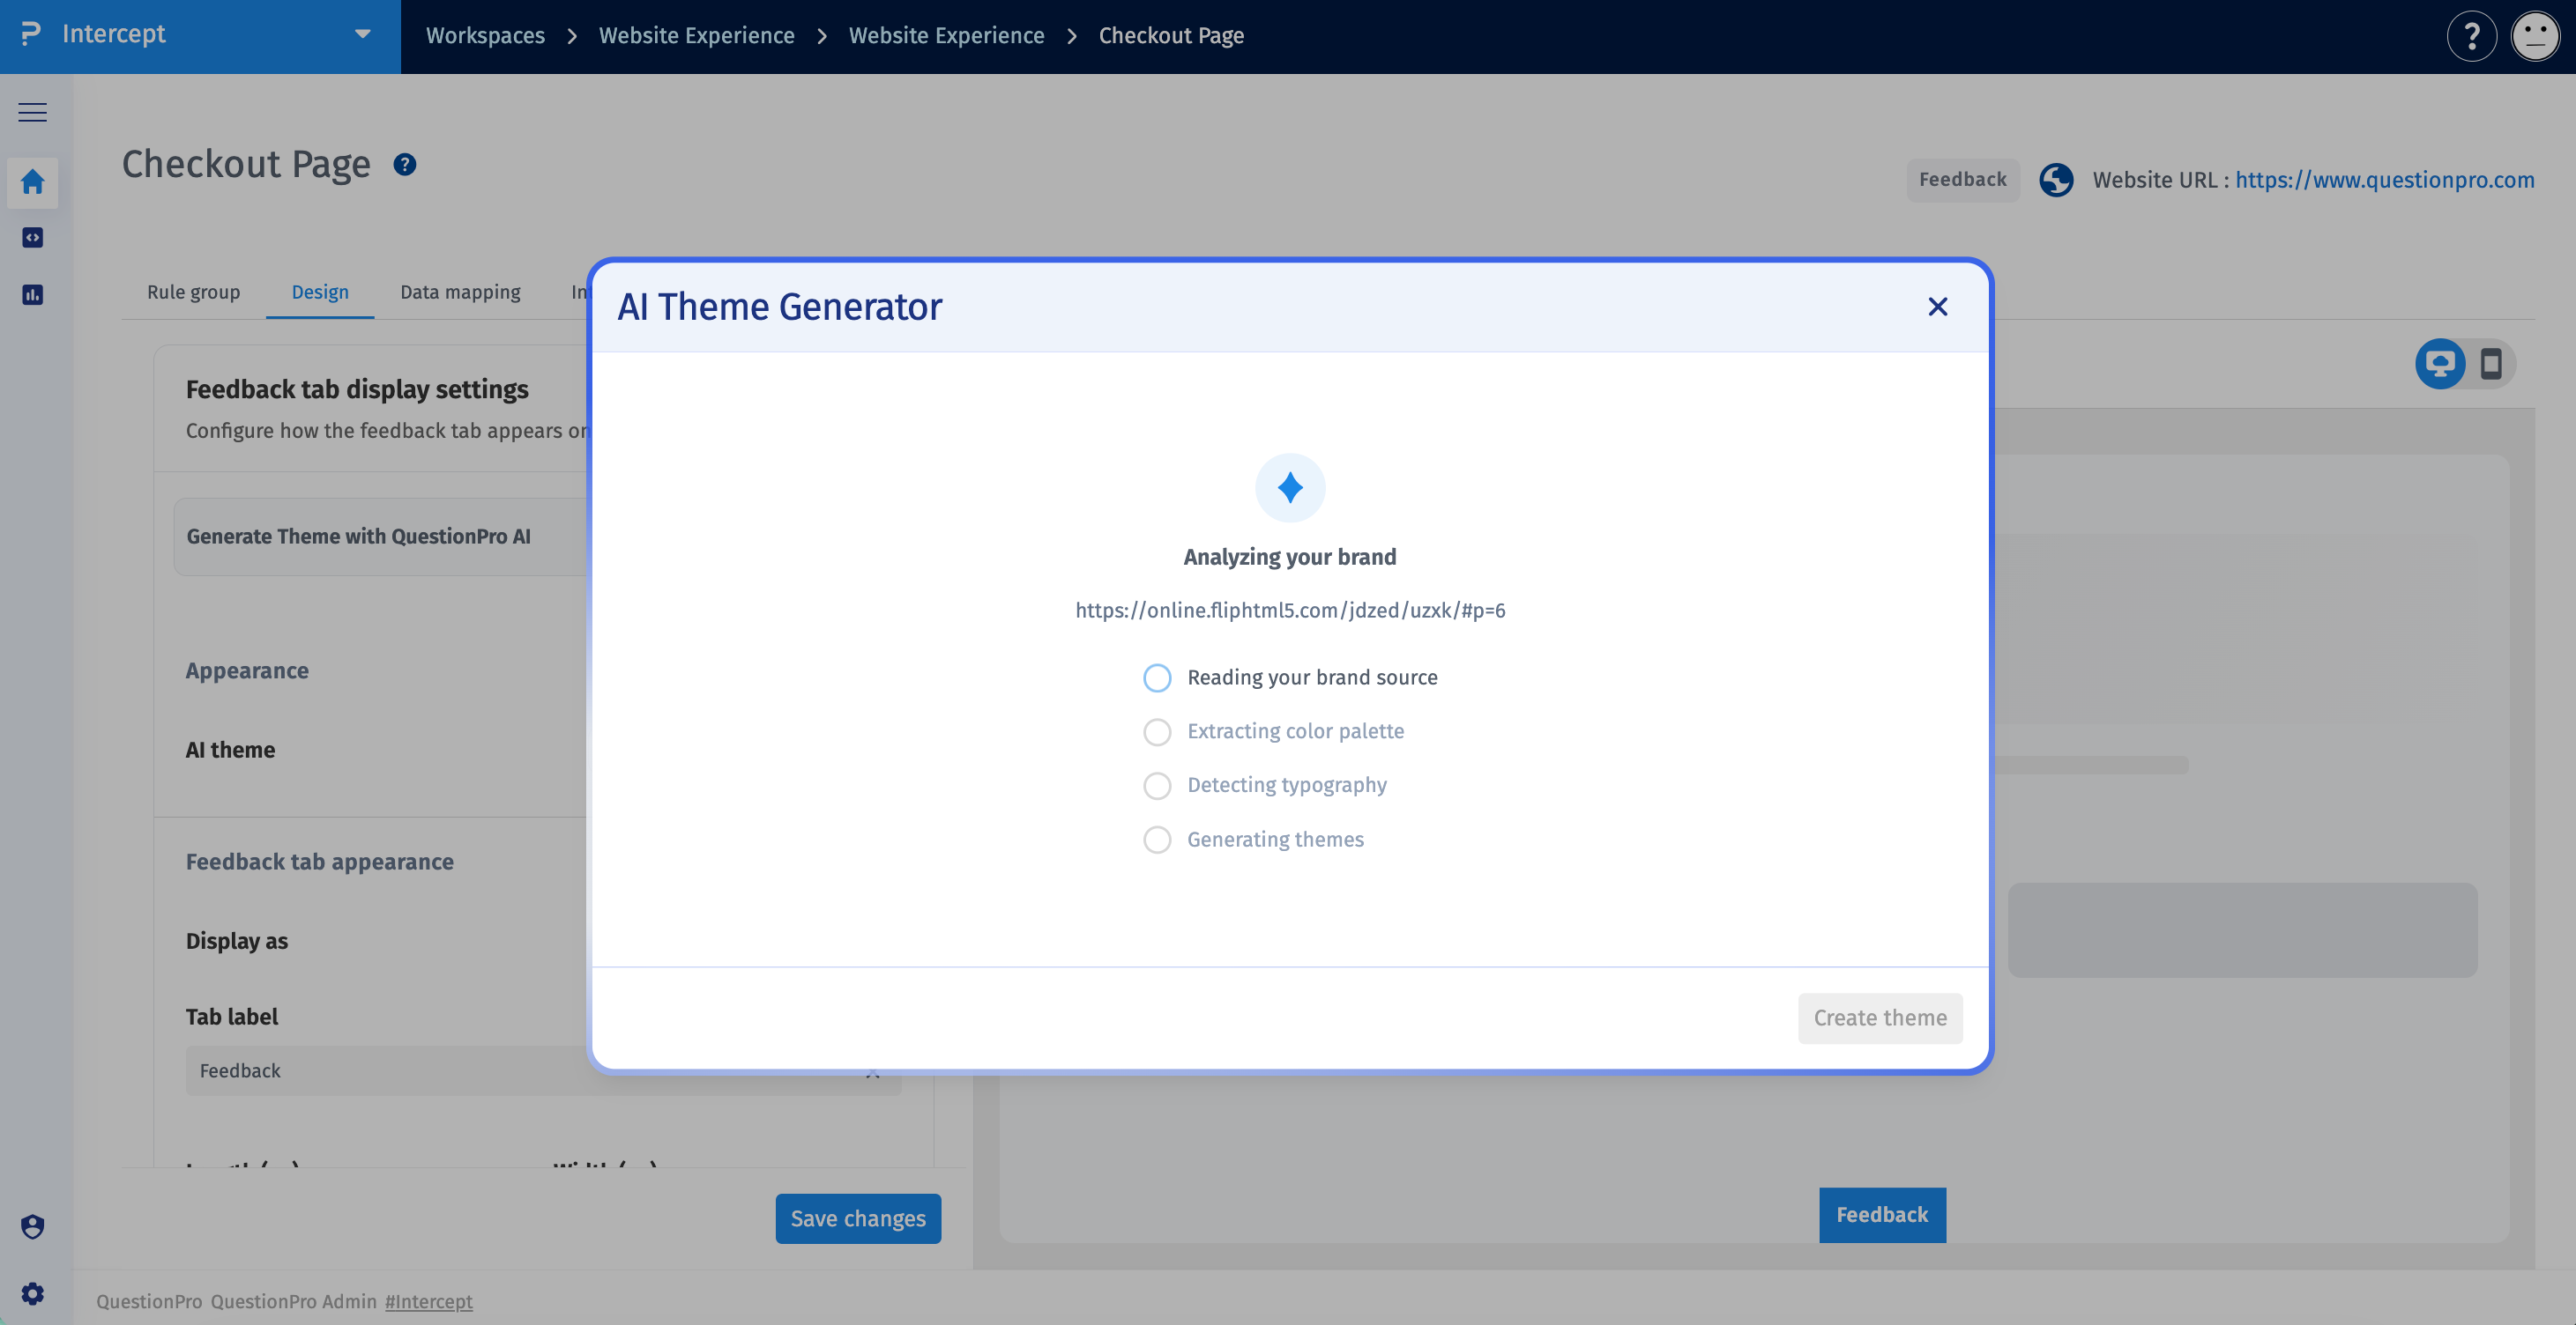2576x1325 pixels.
Task: Click the sparkle icon in the dialog
Action: (1290, 488)
